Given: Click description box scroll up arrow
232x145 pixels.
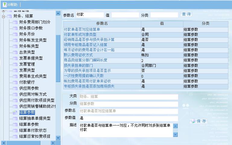Looking at the screenshot, I should pyautogui.click(x=175, y=126).
